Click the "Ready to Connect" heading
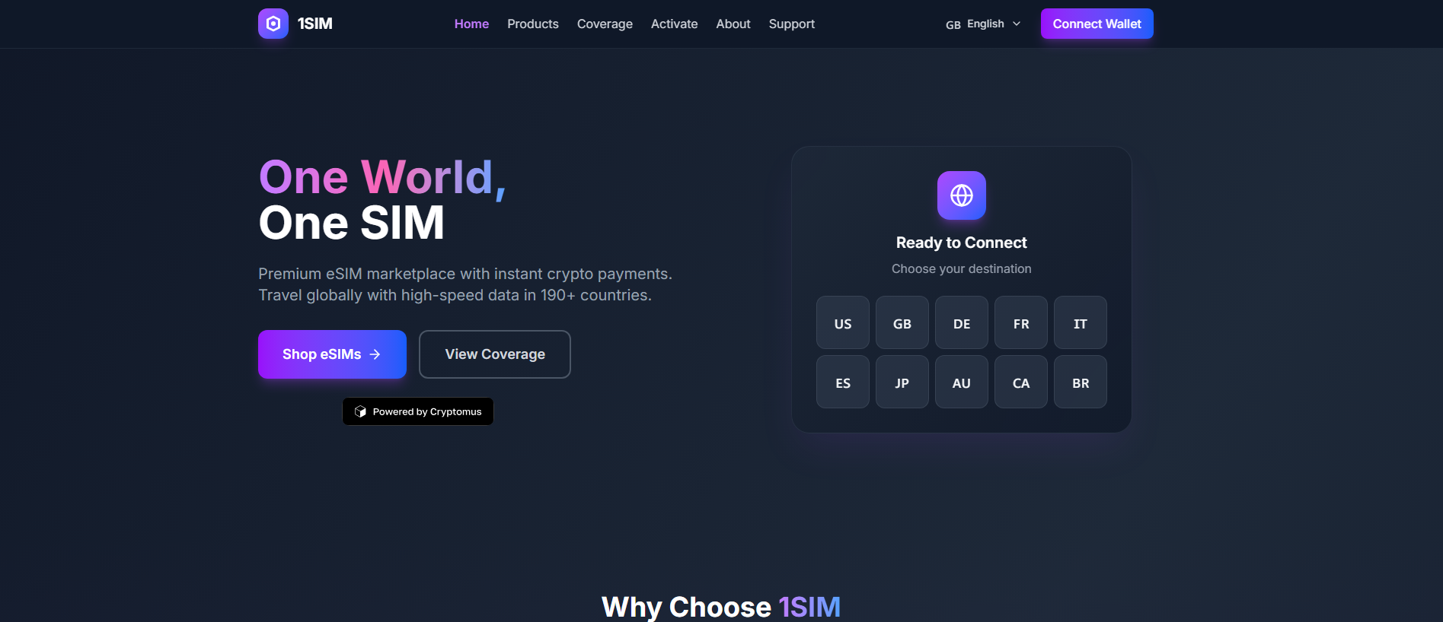The width and height of the screenshot is (1443, 622). (962, 243)
